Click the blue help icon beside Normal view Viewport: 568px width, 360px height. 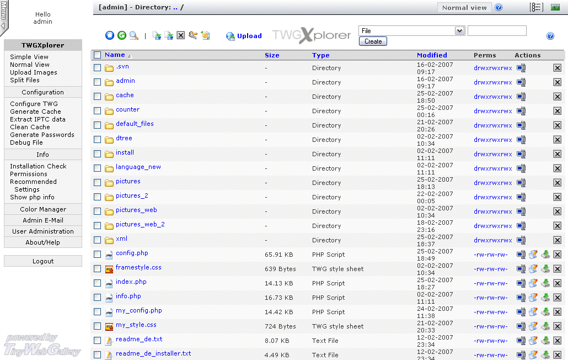coord(499,8)
